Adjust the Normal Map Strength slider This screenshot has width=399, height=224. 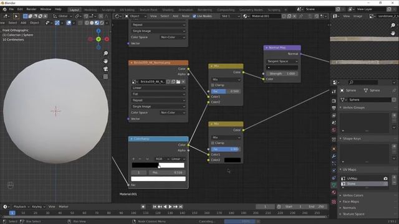[282, 73]
